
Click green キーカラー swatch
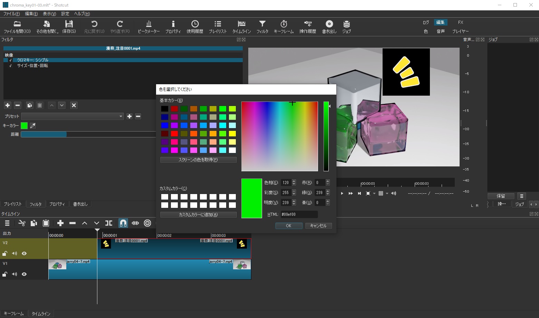[x=24, y=126]
